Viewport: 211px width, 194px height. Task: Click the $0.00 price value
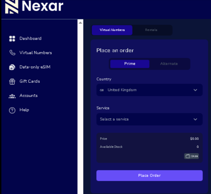(x=194, y=138)
